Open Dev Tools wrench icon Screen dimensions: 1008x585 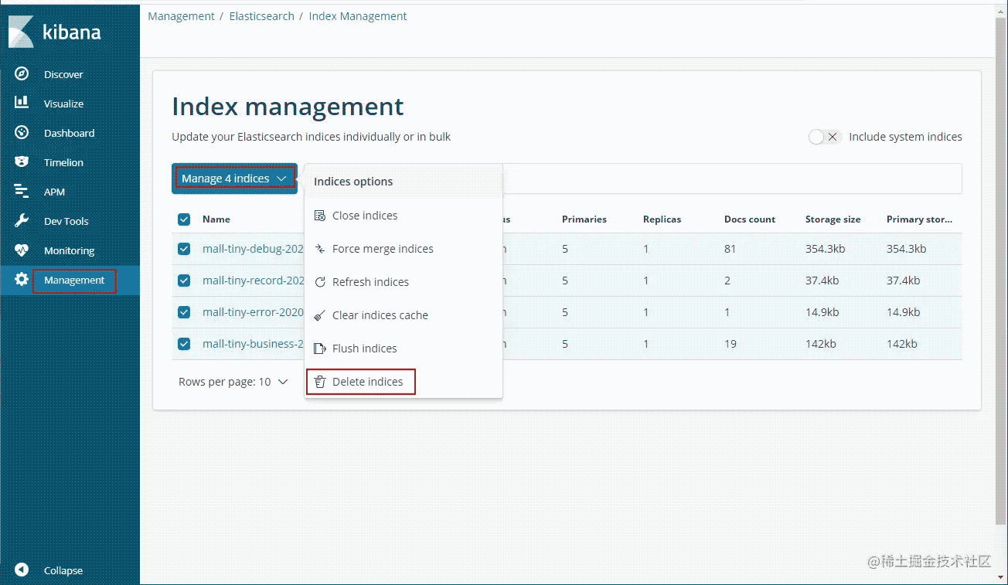click(22, 221)
